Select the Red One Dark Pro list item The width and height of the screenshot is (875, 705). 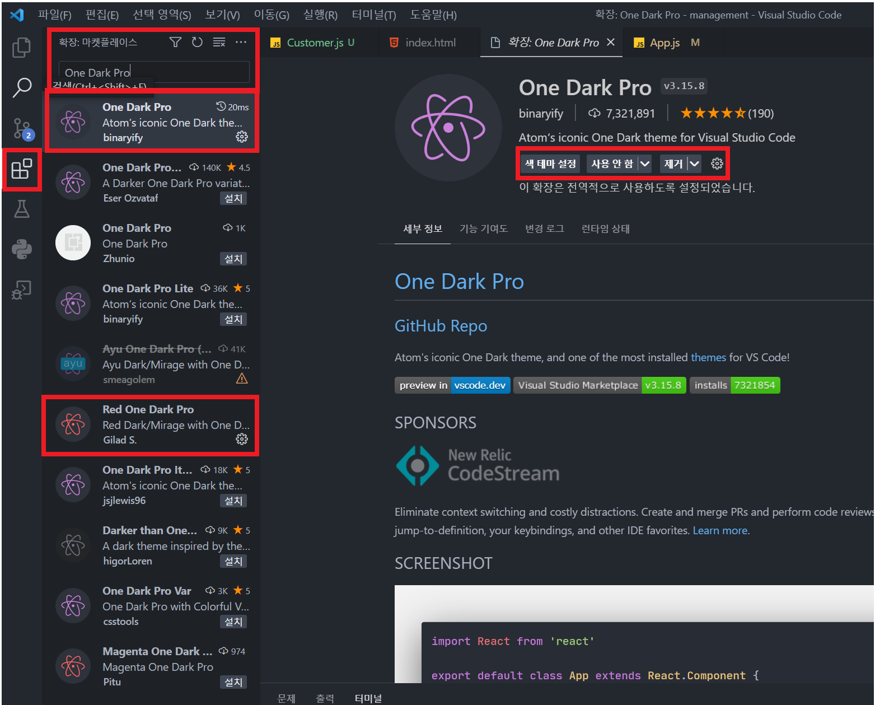point(151,425)
